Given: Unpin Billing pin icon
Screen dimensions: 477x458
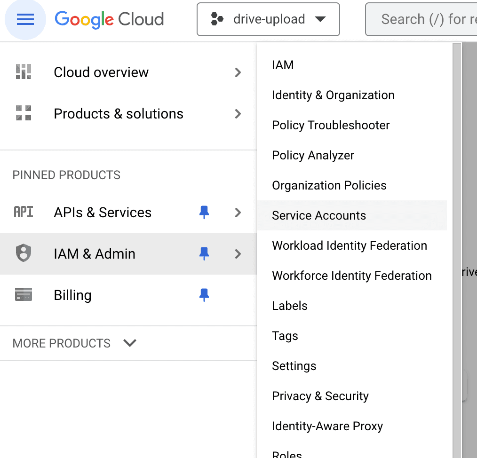Looking at the screenshot, I should pyautogui.click(x=204, y=295).
